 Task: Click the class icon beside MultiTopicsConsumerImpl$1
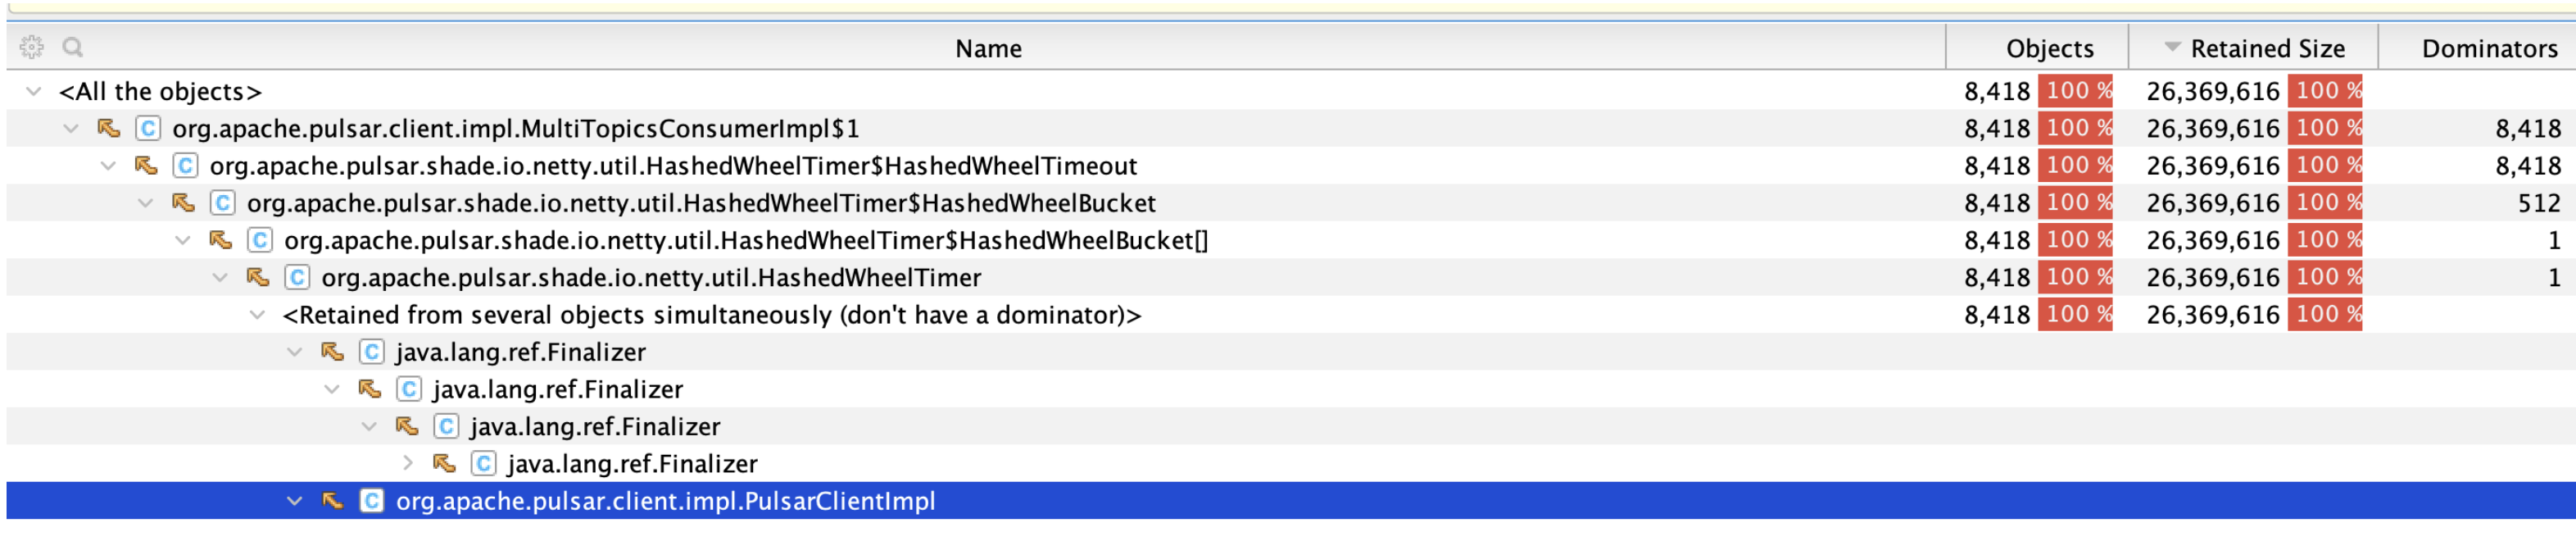148,128
